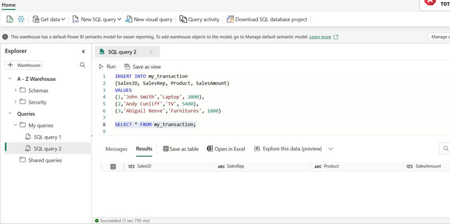This screenshot has width=450, height=224.
Task: Collapse the A - Z Warehouse node
Action: 10,79
